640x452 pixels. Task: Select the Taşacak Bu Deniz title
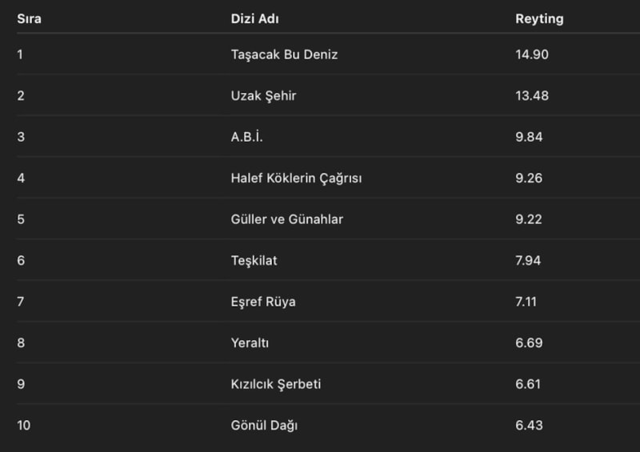tap(284, 54)
